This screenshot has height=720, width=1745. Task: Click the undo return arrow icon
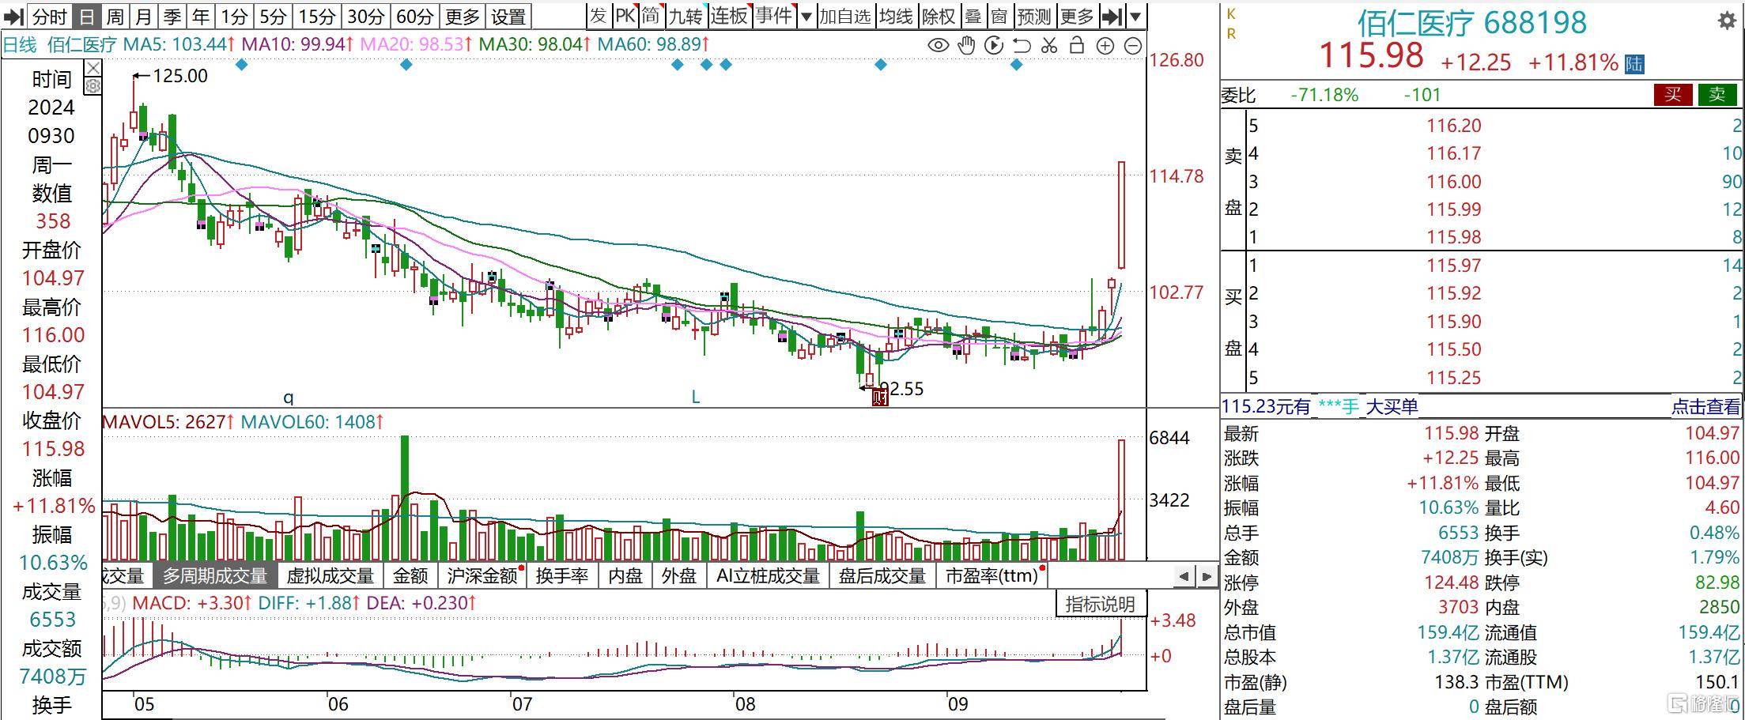point(1022,46)
